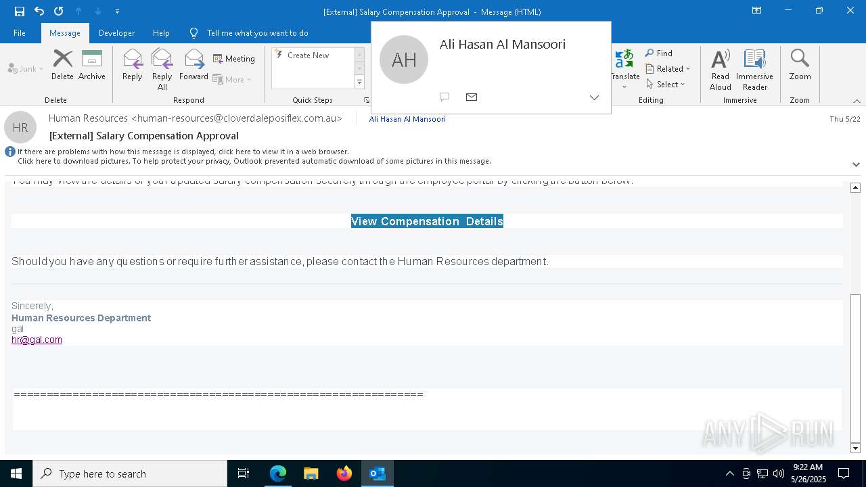Image resolution: width=866 pixels, height=487 pixels.
Task: Open the Select dropdown
Action: 666,84
